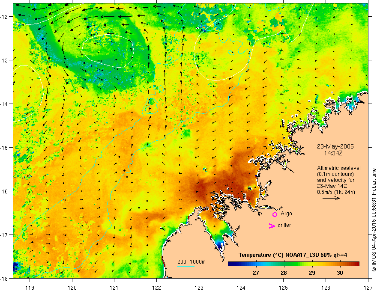Click the latitude axis label '-15'
The width and height of the screenshot is (377, 291).
tap(4, 147)
